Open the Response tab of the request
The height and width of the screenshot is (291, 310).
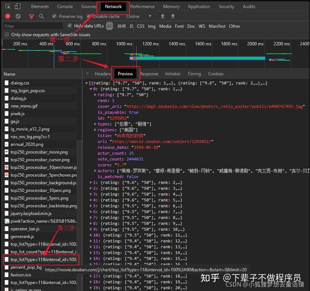coord(149,74)
